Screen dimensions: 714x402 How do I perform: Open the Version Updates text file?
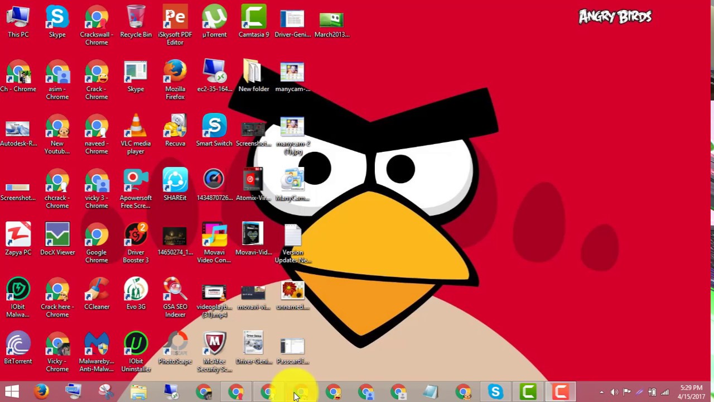(293, 243)
